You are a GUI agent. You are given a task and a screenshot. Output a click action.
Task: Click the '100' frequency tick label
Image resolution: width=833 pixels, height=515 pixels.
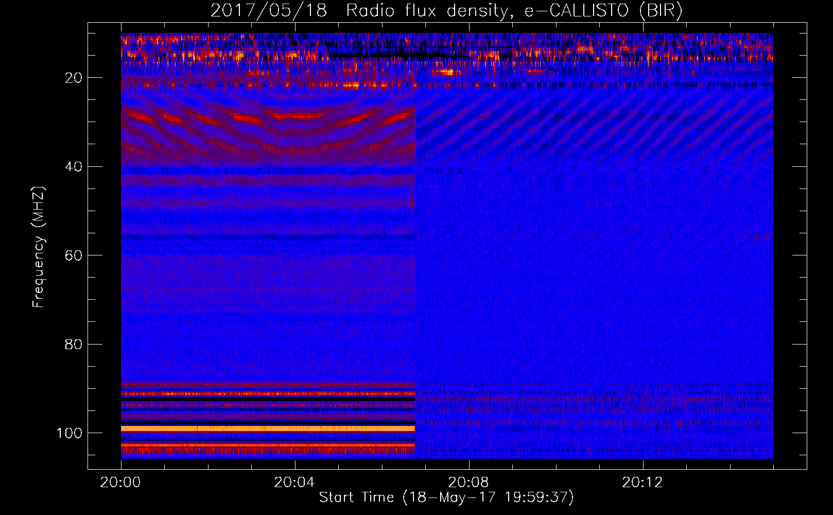(x=70, y=433)
